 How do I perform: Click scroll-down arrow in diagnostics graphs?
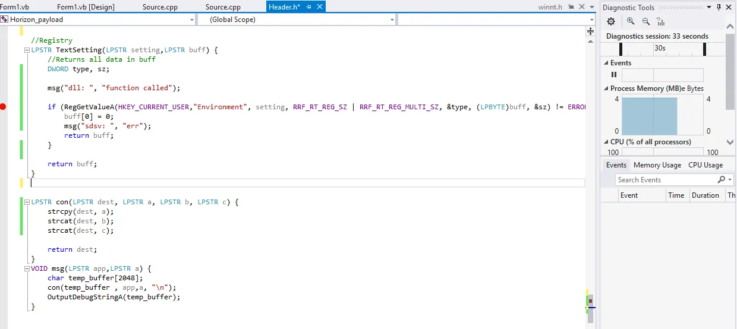point(730,142)
